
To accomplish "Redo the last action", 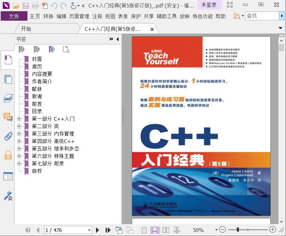I will coord(64,6).
